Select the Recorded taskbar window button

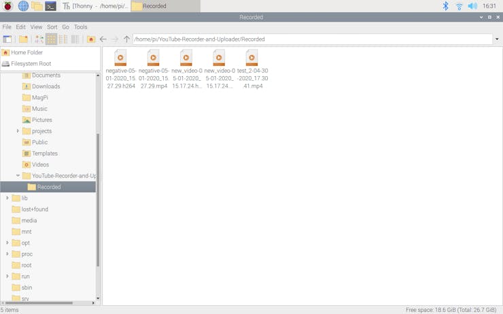pos(165,5)
